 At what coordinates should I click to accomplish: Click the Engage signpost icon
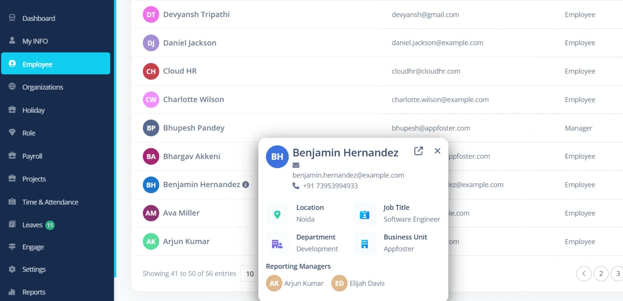[12, 246]
